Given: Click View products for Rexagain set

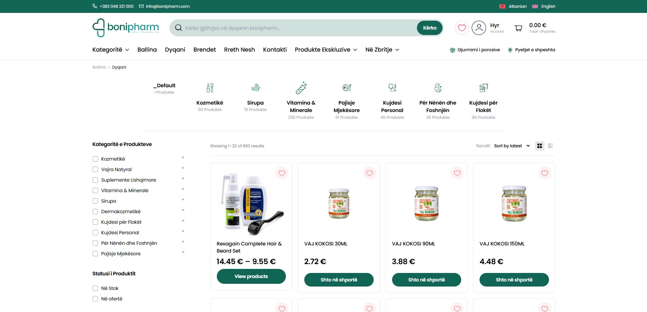Looking at the screenshot, I should [x=251, y=276].
